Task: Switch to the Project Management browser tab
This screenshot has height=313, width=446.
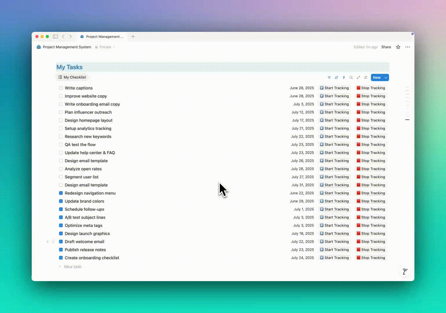Action: (x=102, y=37)
